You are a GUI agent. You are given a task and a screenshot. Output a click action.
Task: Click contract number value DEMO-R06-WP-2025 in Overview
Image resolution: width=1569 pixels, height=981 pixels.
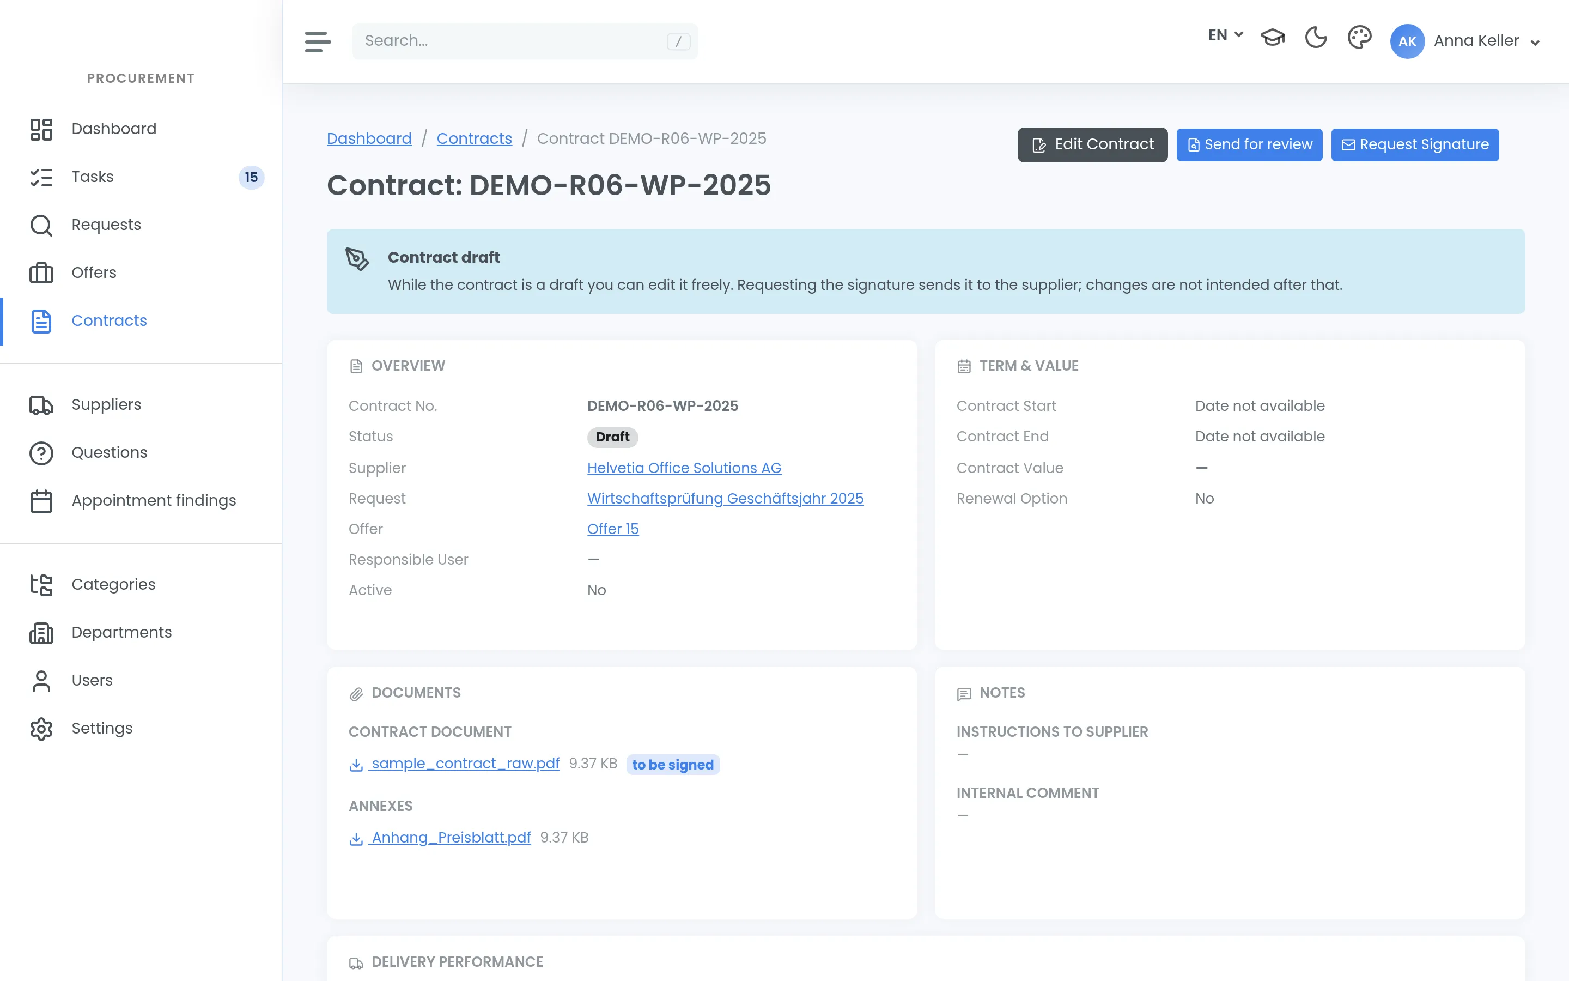point(662,405)
